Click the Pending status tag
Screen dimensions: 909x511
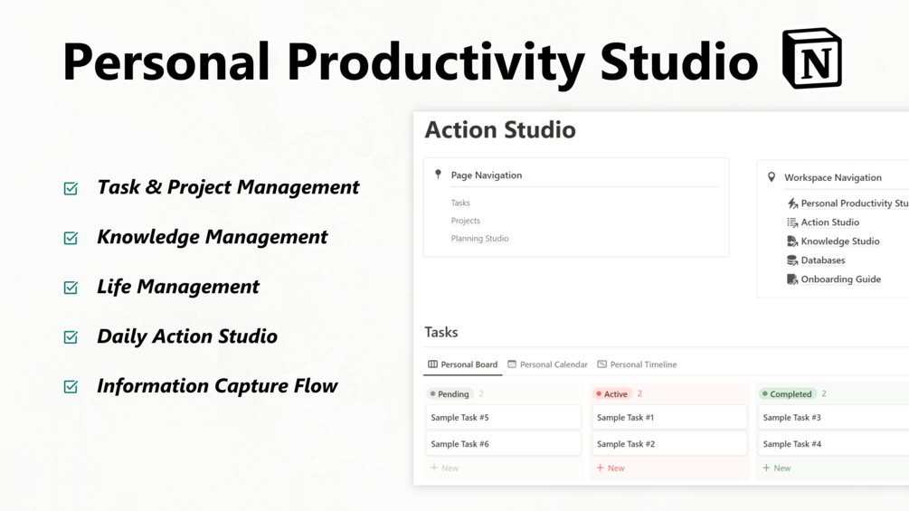click(450, 394)
